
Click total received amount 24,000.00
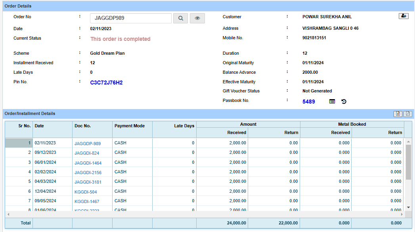coord(236,223)
